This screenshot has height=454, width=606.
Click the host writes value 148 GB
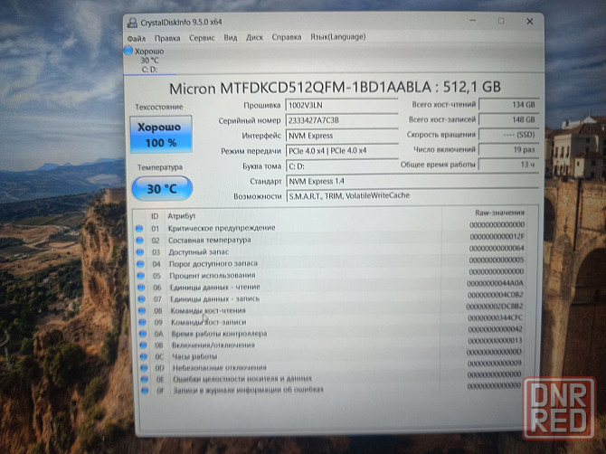click(x=508, y=119)
